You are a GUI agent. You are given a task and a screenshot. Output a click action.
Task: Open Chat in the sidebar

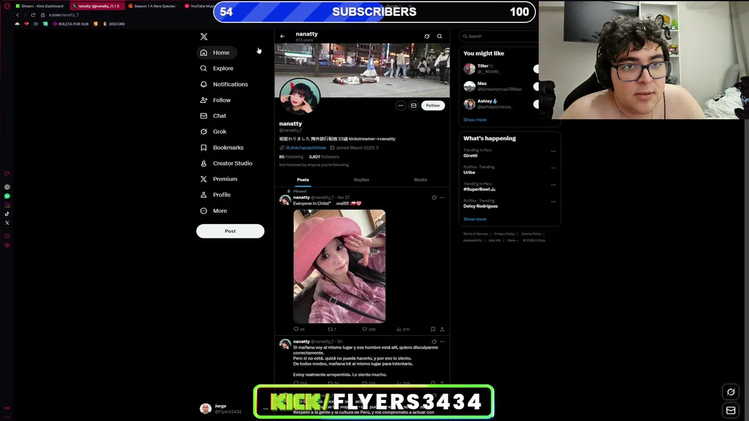tap(213, 116)
